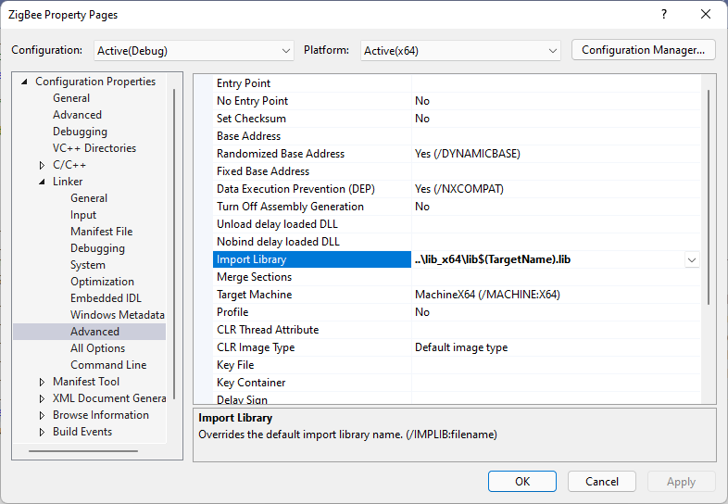Select the Browse Information tree label
The width and height of the screenshot is (728, 504).
coord(101,415)
